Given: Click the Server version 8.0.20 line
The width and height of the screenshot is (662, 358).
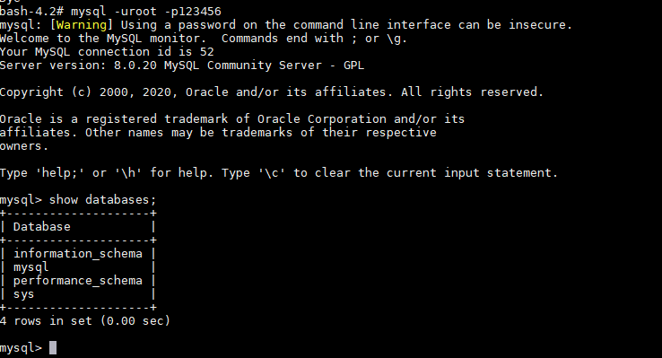Looking at the screenshot, I should click(182, 65).
